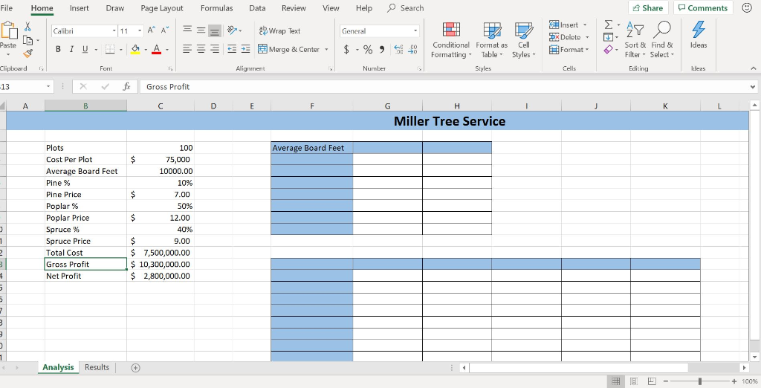Click the Share button
The width and height of the screenshot is (761, 388).
click(x=648, y=7)
